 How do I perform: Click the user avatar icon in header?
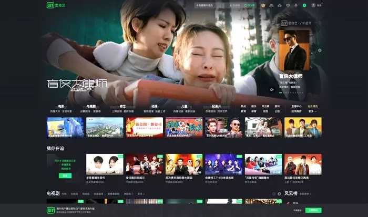click(x=313, y=5)
